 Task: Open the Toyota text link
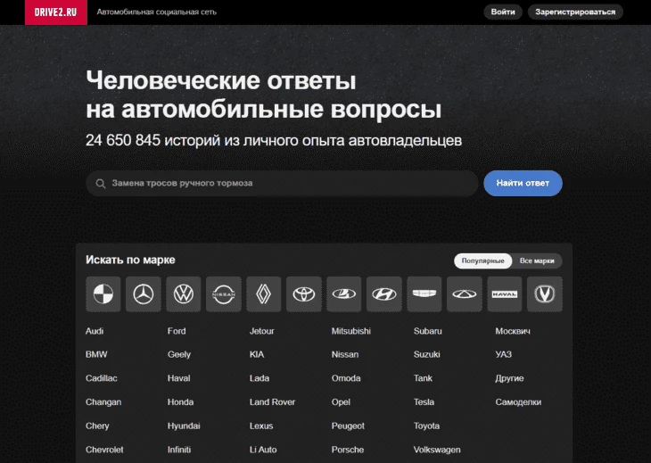pos(426,426)
